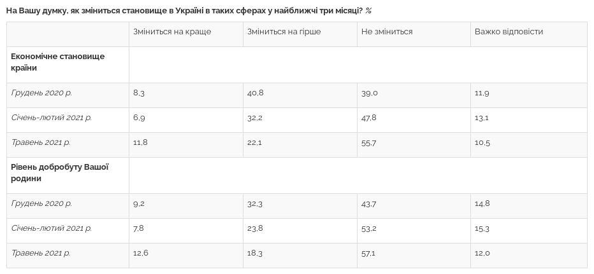Click the cell showing 14,8

click(x=482, y=203)
